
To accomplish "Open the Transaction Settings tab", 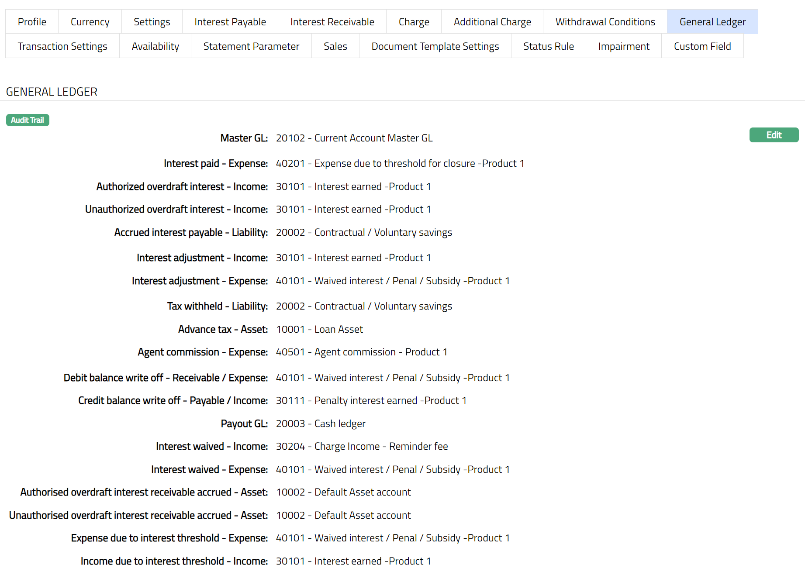I will click(x=62, y=46).
